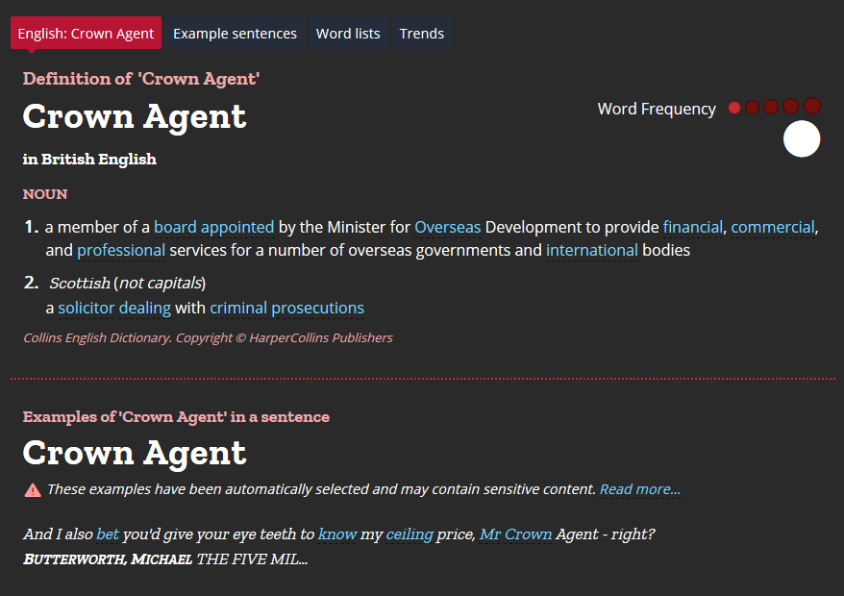Select the English: Crown Agent tab
Viewport: 844px width, 596px height.
[86, 34]
